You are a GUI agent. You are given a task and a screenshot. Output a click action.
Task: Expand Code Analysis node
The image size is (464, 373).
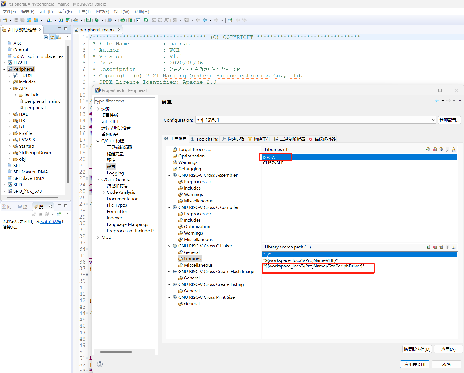(104, 192)
